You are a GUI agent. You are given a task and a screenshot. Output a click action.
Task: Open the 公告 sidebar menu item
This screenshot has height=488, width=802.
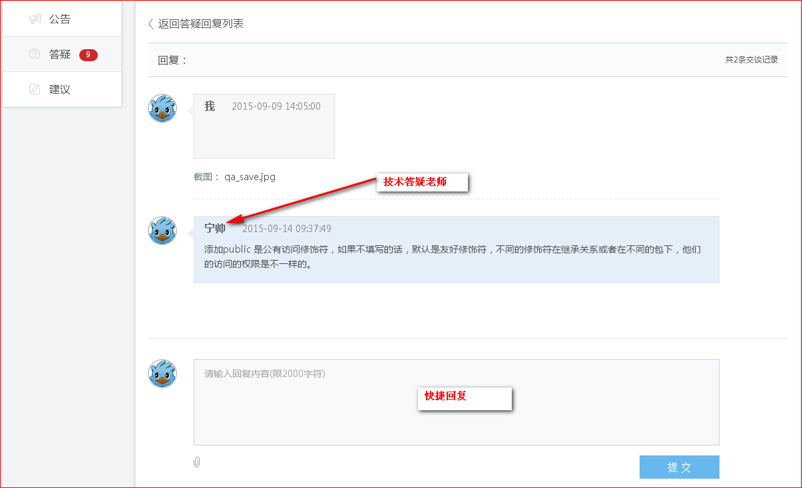click(60, 19)
